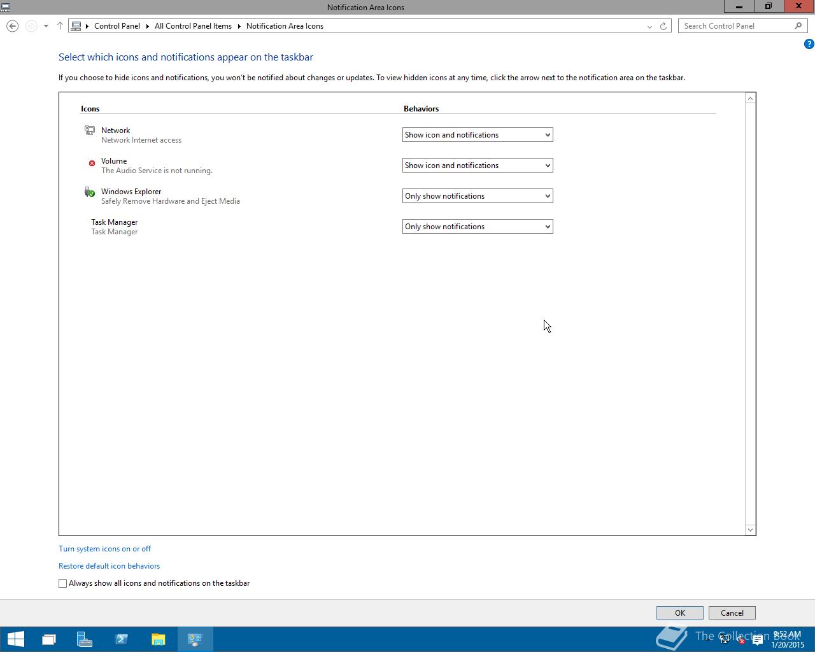Select the Task Manager row label
This screenshot has width=815, height=652.
(114, 222)
